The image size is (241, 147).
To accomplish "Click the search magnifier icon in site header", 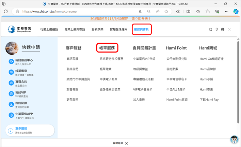I will (x=211, y=30).
